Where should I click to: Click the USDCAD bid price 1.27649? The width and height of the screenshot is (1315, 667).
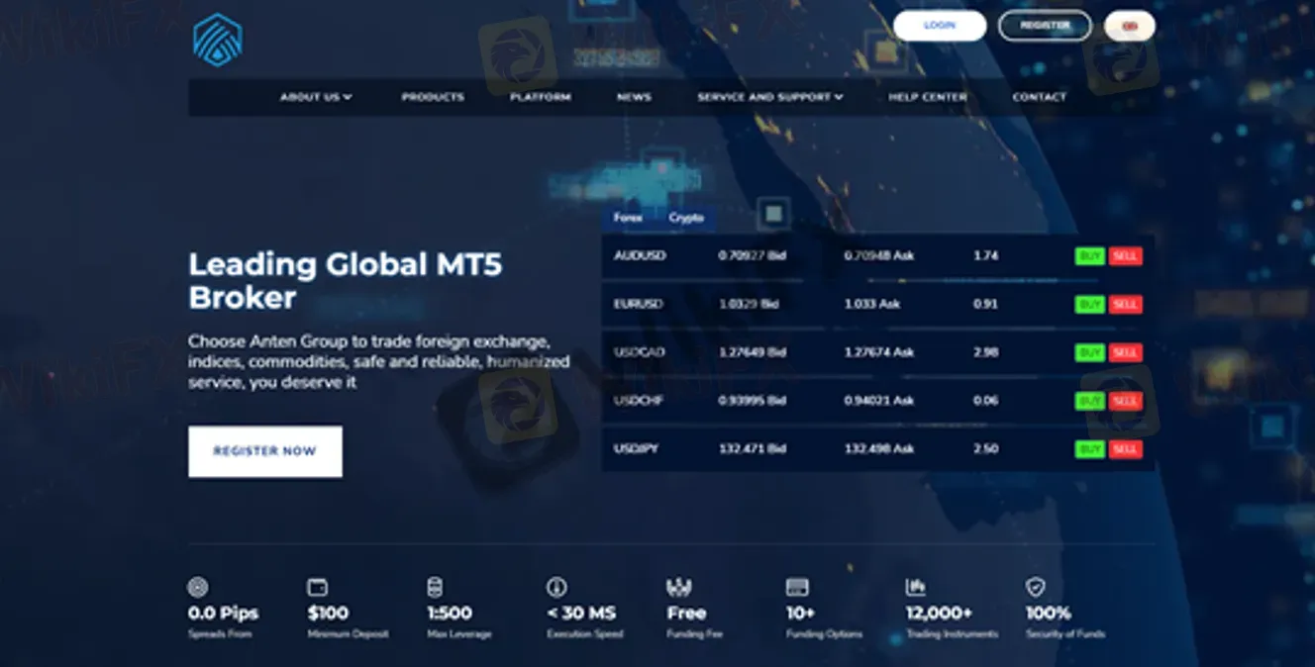coord(753,352)
